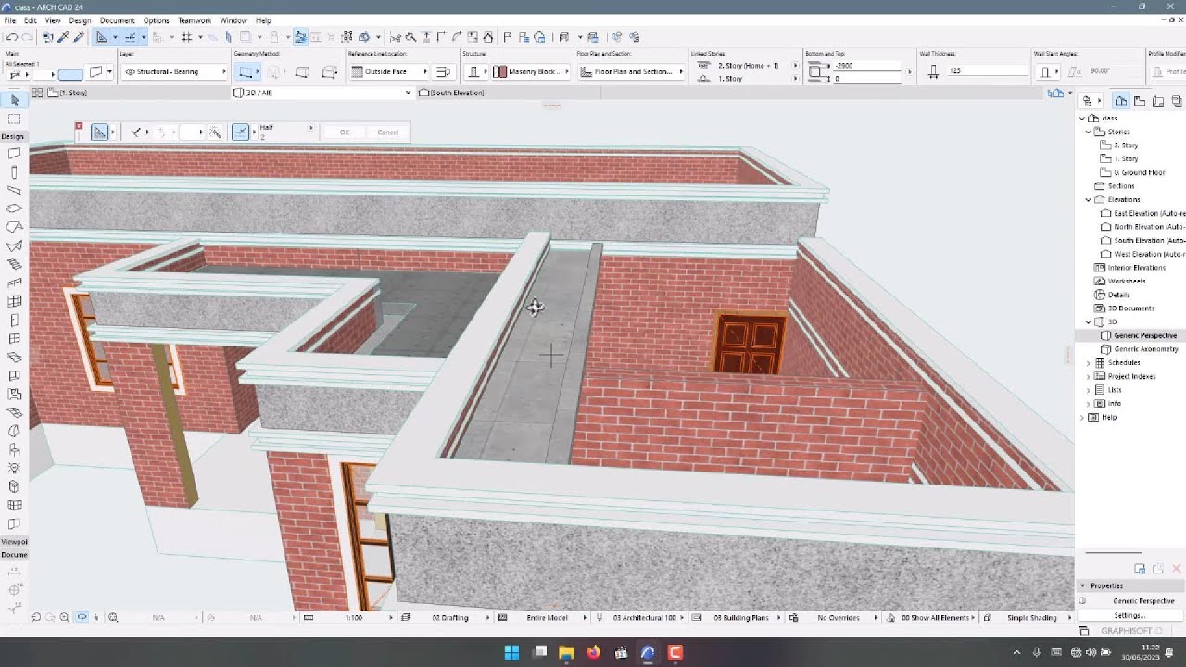The image size is (1186, 667).
Task: Click the Undo arrow in toolbar
Action: 11,37
